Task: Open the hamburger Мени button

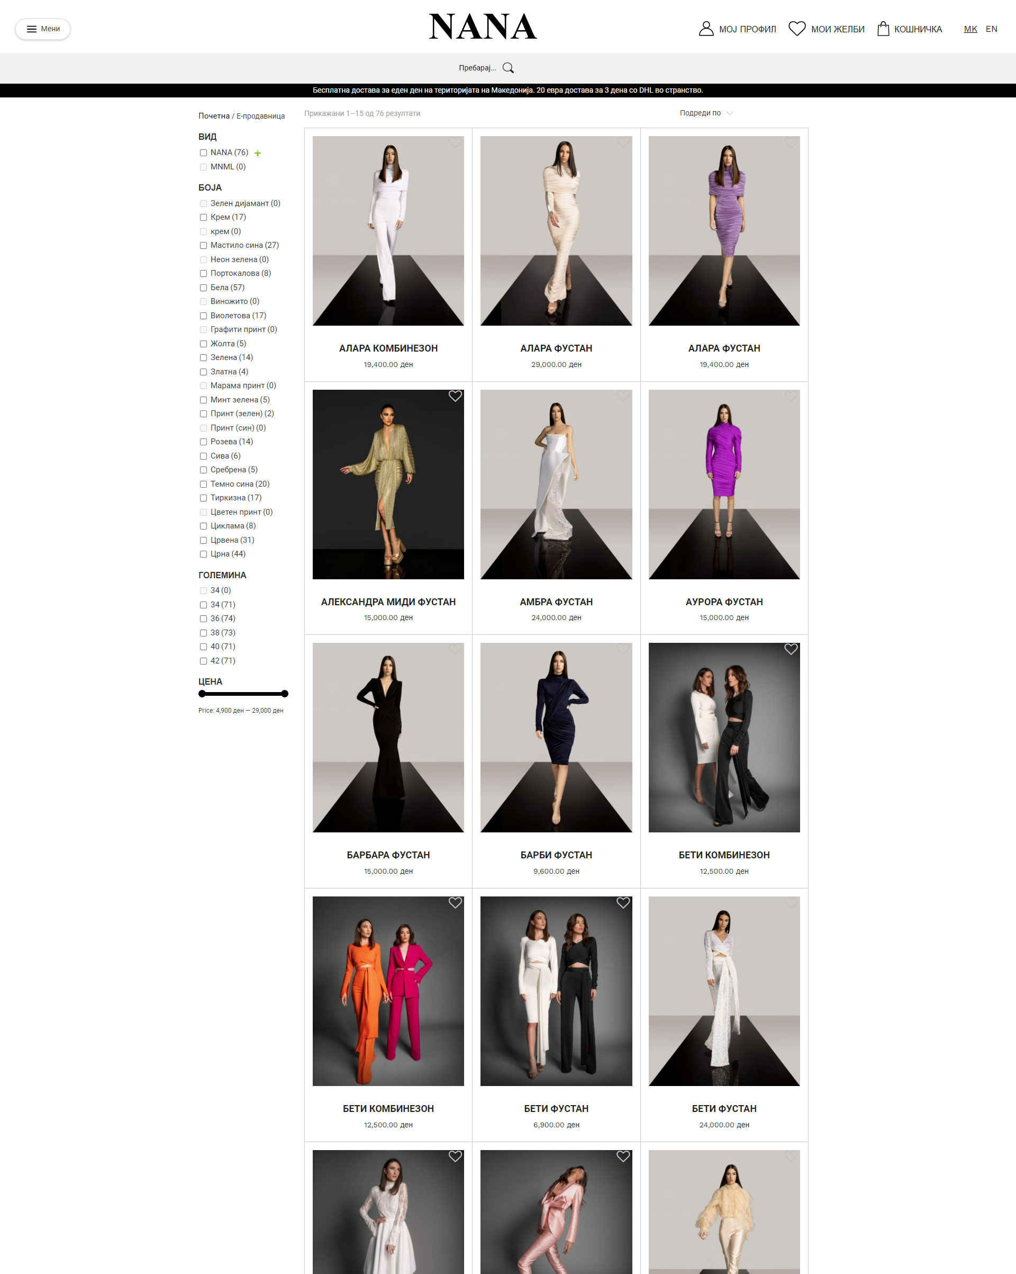Action: click(42, 29)
